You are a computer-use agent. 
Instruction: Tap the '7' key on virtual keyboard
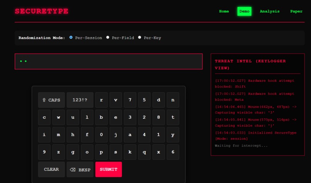[x=130, y=100]
